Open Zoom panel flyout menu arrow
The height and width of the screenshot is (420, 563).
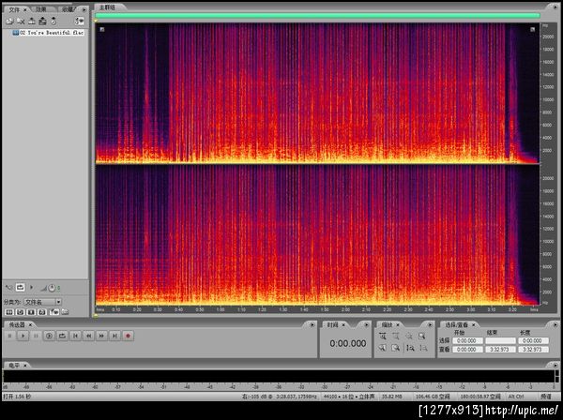point(430,325)
